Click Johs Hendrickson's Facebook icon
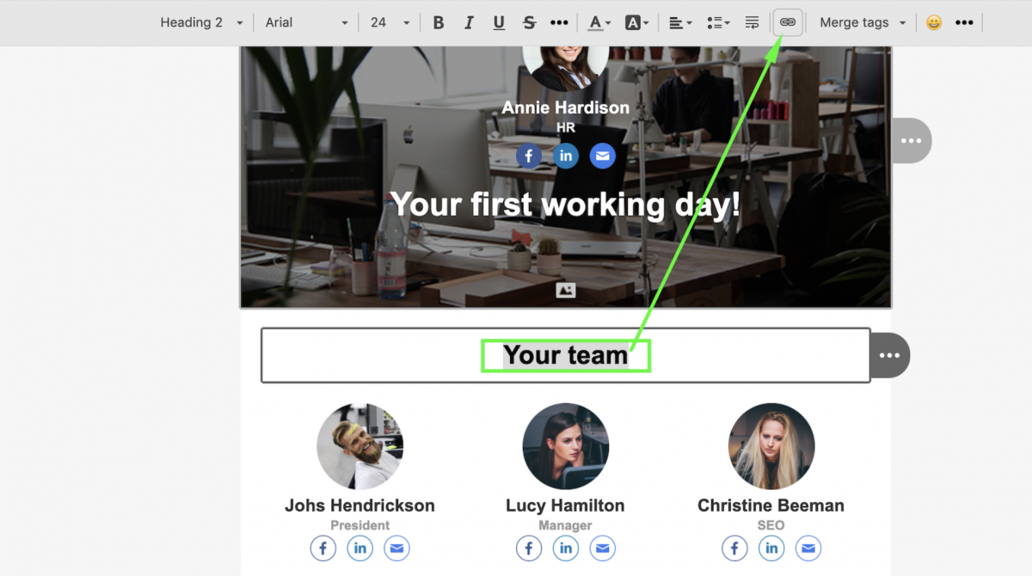 322,548
